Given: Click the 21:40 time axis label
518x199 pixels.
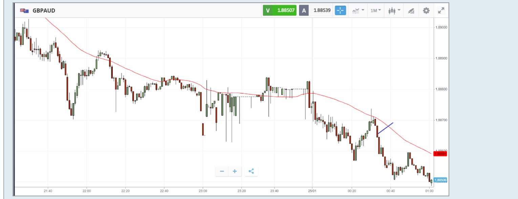Looking at the screenshot, I should click(x=48, y=191).
